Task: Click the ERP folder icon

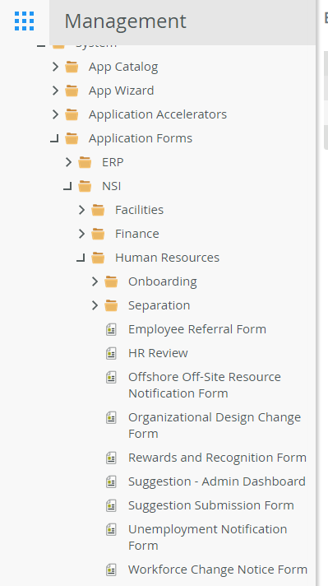Action: coord(85,163)
